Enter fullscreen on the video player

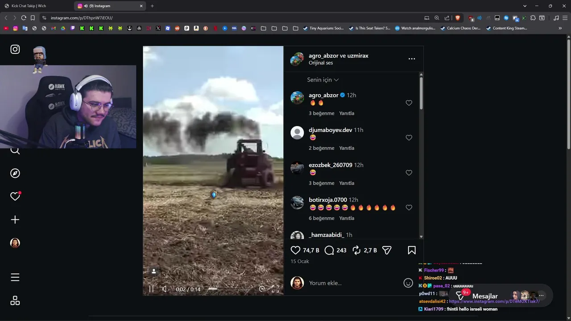(275, 289)
